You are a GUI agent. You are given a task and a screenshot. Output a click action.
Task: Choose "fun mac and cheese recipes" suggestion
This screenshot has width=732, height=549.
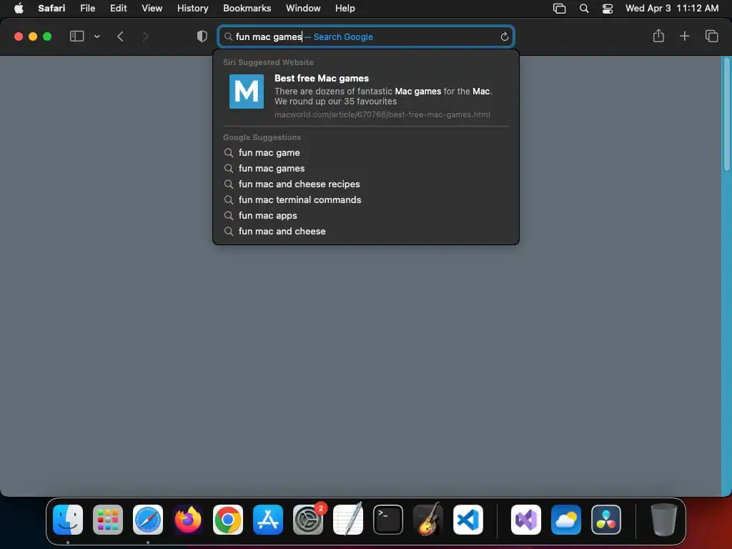[366, 184]
